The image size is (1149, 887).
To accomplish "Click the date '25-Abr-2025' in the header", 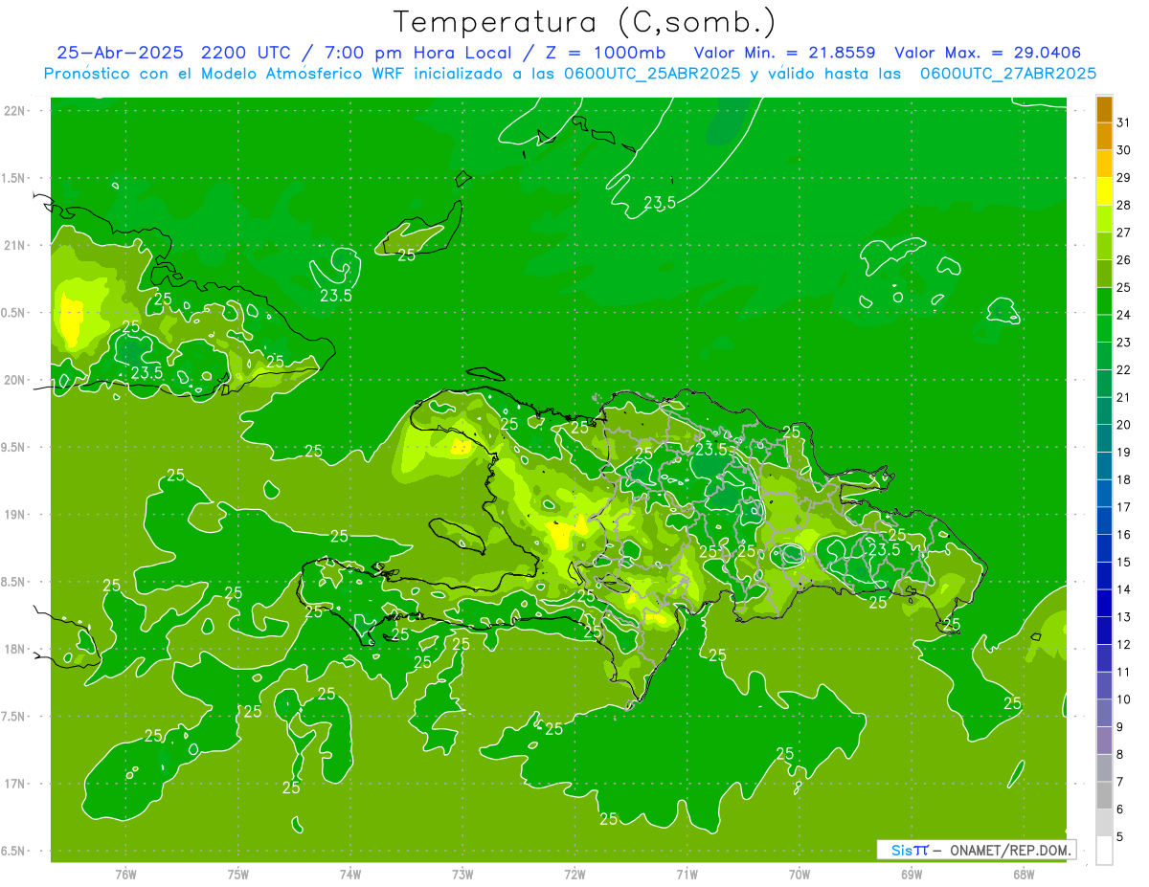I will (120, 53).
